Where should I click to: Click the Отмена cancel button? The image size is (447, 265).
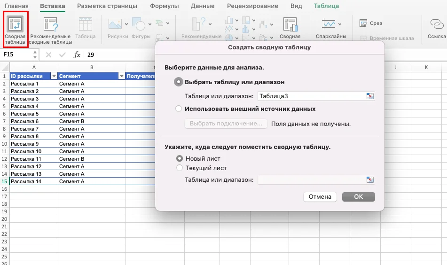[320, 197]
